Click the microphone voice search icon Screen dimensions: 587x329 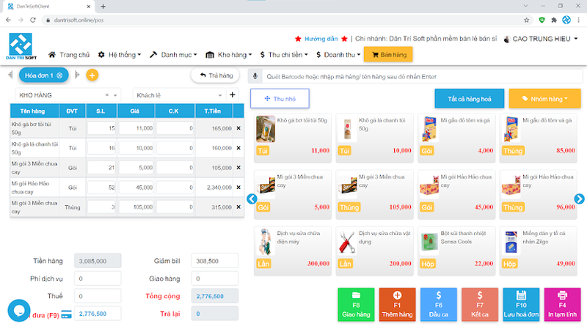click(255, 76)
